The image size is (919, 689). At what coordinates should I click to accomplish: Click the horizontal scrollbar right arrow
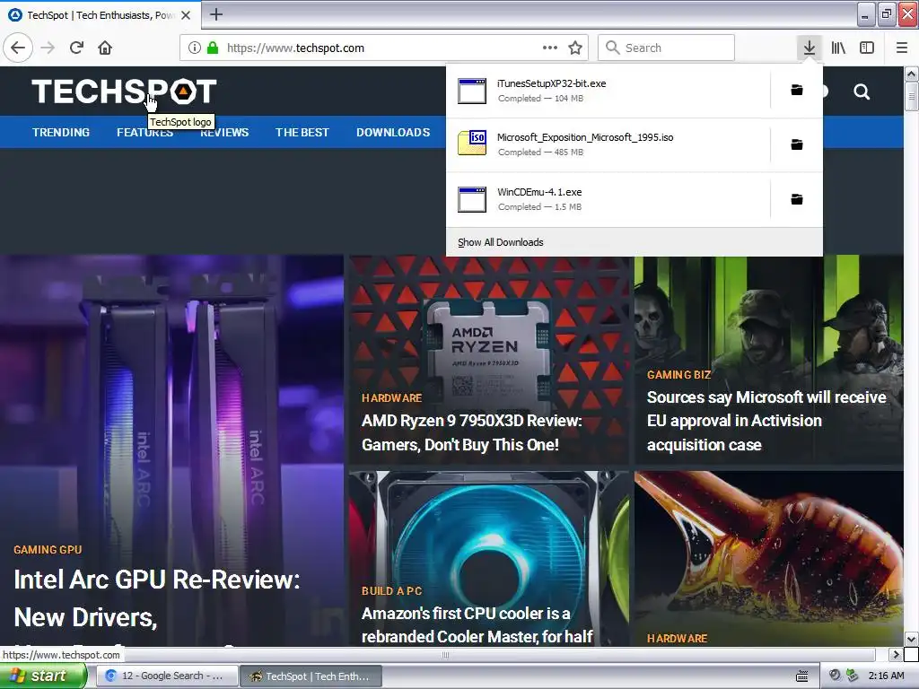pyautogui.click(x=895, y=654)
